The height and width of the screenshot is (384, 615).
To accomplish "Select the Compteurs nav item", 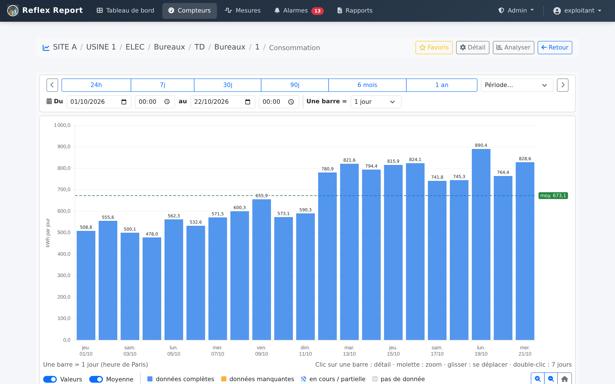I will (x=190, y=11).
